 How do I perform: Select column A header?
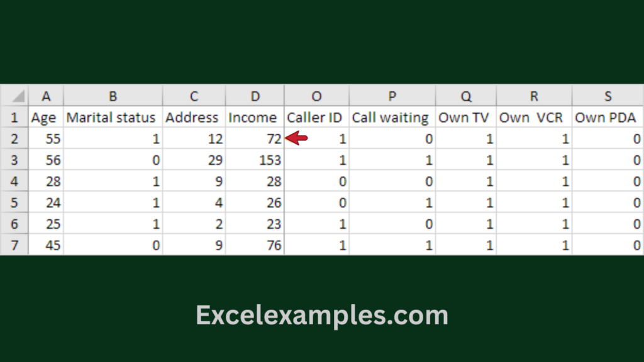coord(46,96)
